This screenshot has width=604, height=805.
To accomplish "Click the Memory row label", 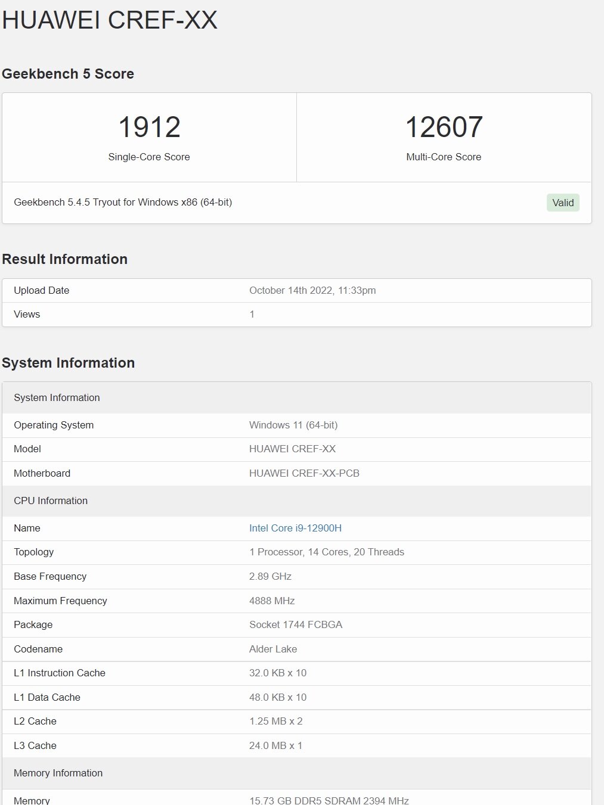I will [x=32, y=800].
